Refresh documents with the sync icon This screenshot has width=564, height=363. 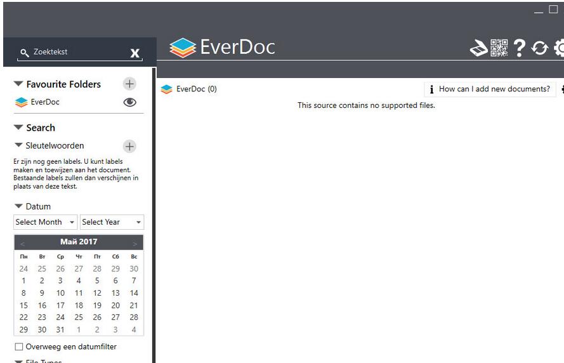[539, 48]
